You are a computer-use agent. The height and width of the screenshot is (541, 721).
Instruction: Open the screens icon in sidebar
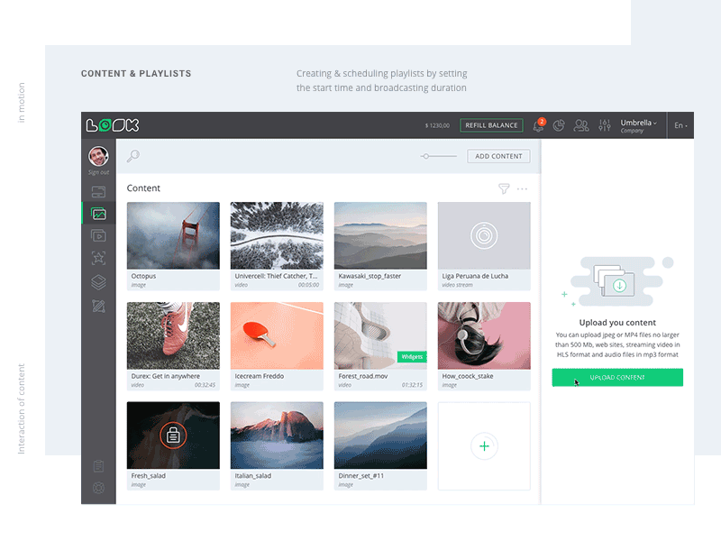98,191
